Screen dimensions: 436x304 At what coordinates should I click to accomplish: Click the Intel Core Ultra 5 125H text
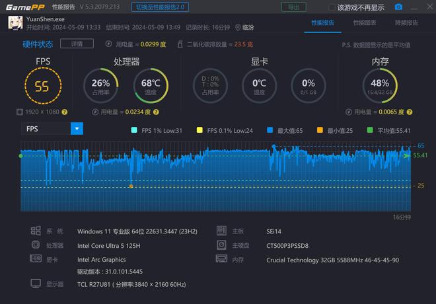coord(109,246)
